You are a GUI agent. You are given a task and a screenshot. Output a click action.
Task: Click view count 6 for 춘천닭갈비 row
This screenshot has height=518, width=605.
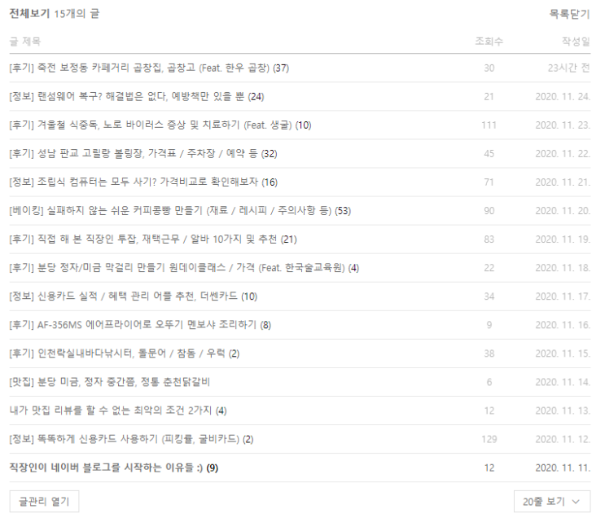pyautogui.click(x=489, y=382)
